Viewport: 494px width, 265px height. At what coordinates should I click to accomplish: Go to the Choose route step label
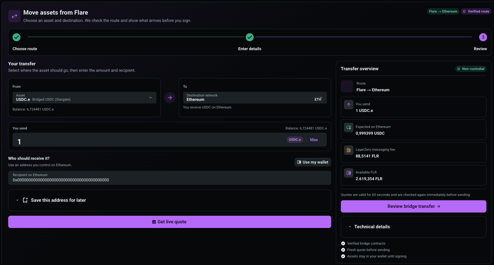click(x=25, y=49)
